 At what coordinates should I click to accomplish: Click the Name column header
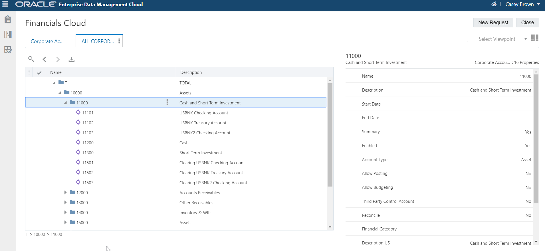point(111,72)
